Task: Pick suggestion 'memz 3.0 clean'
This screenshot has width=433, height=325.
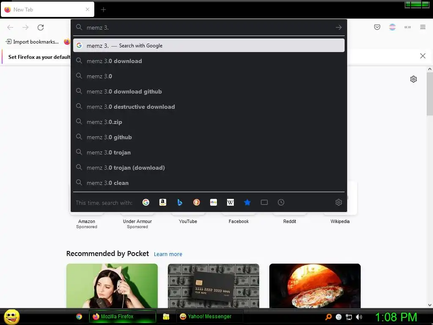Action: coord(209,183)
